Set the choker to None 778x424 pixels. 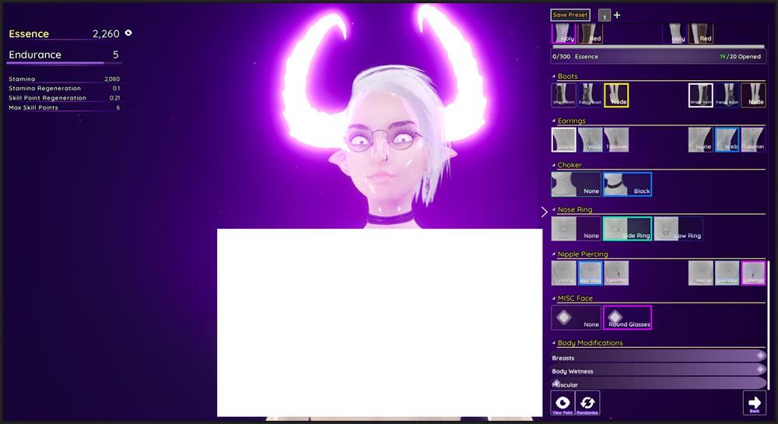pyautogui.click(x=576, y=184)
